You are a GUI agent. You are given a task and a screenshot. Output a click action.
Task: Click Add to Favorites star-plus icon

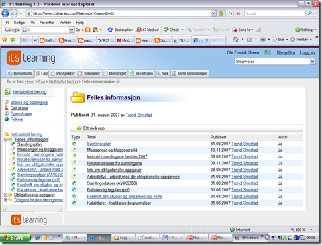[x=13, y=40]
